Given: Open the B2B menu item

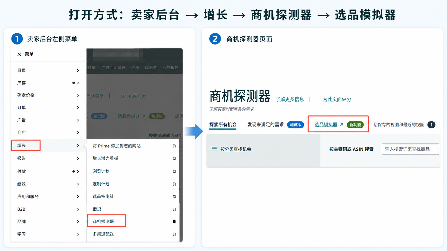Looking at the screenshot, I should pyautogui.click(x=21, y=209).
